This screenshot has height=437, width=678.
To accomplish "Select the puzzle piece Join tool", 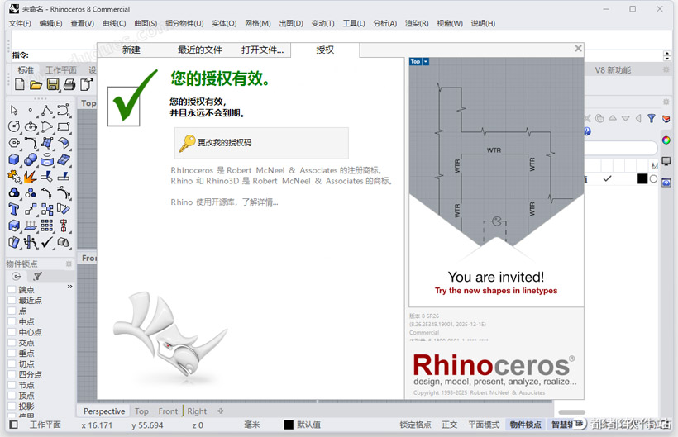I will tap(14, 176).
